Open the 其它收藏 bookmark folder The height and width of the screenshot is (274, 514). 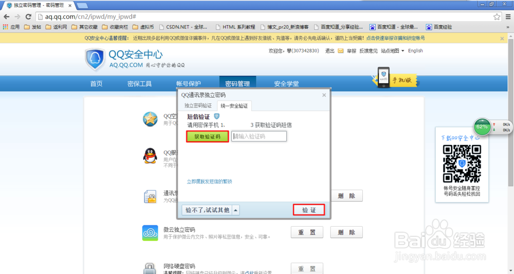85,27
